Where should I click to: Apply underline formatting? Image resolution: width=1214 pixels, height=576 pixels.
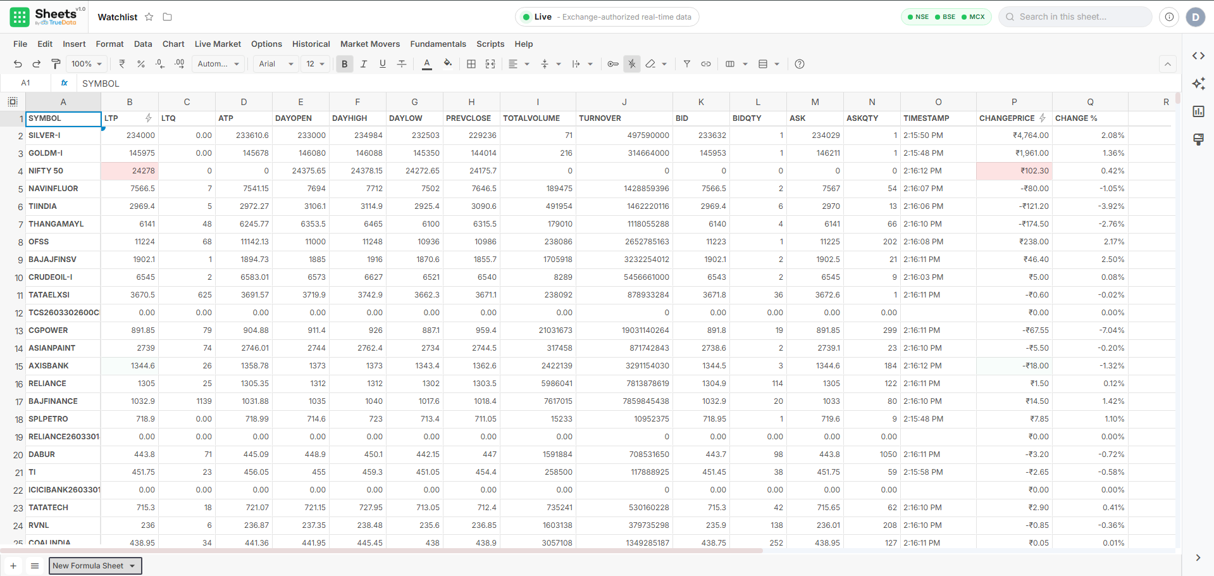tap(383, 64)
